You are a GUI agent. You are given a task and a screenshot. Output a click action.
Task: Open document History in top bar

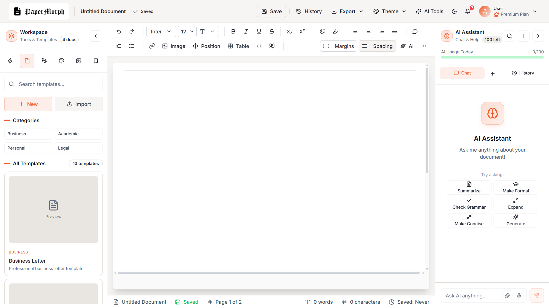[x=309, y=11]
